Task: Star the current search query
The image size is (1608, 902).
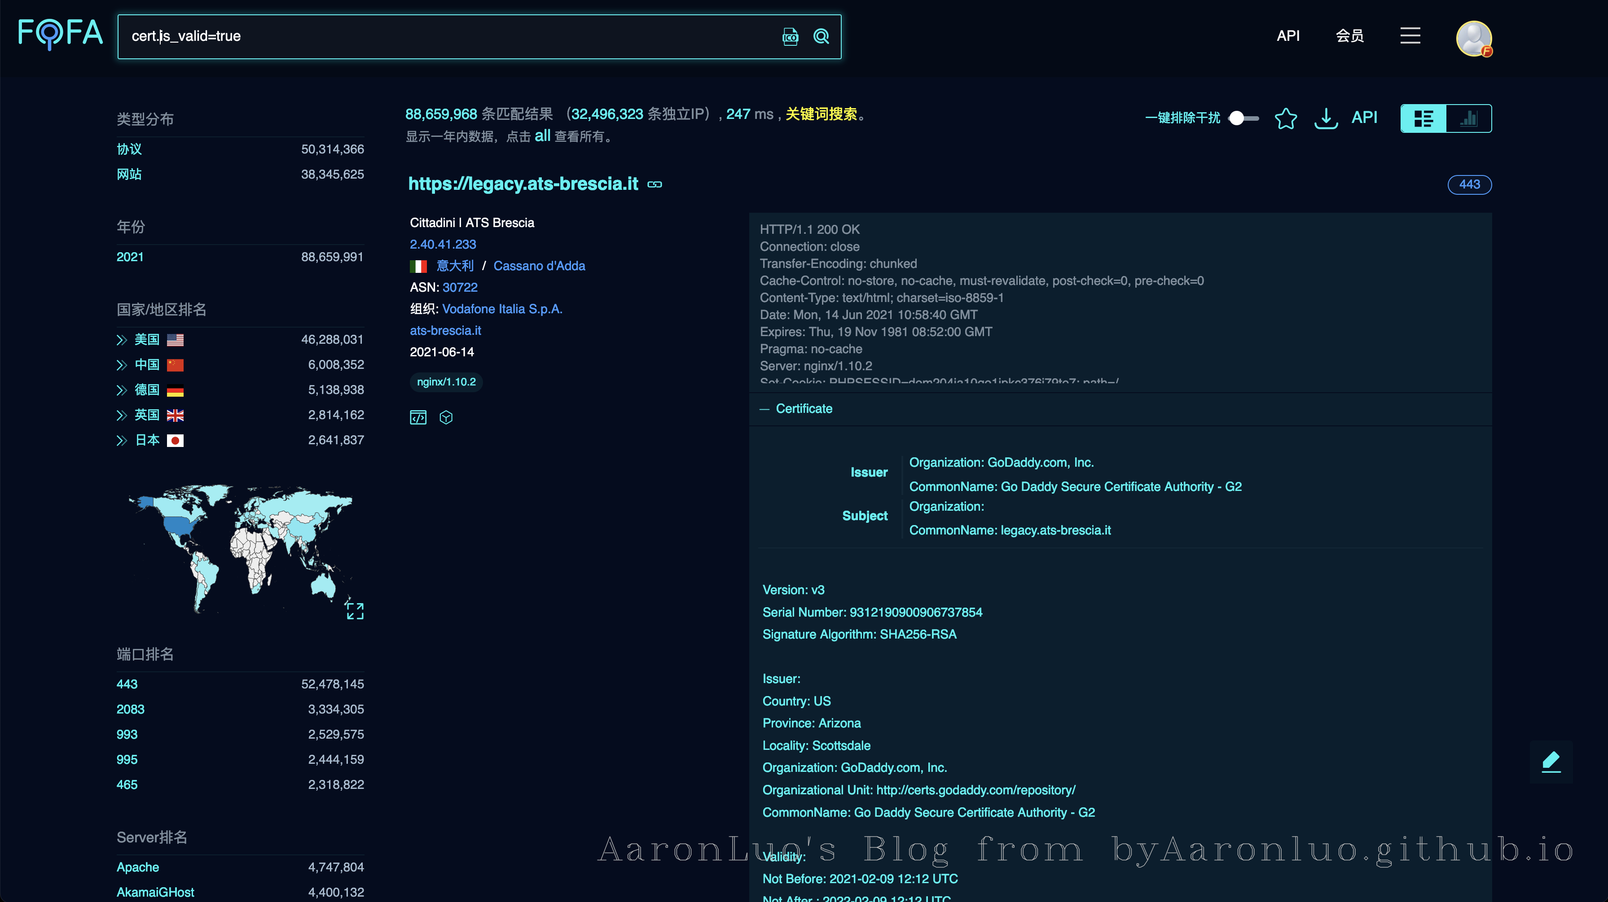Action: (1286, 118)
